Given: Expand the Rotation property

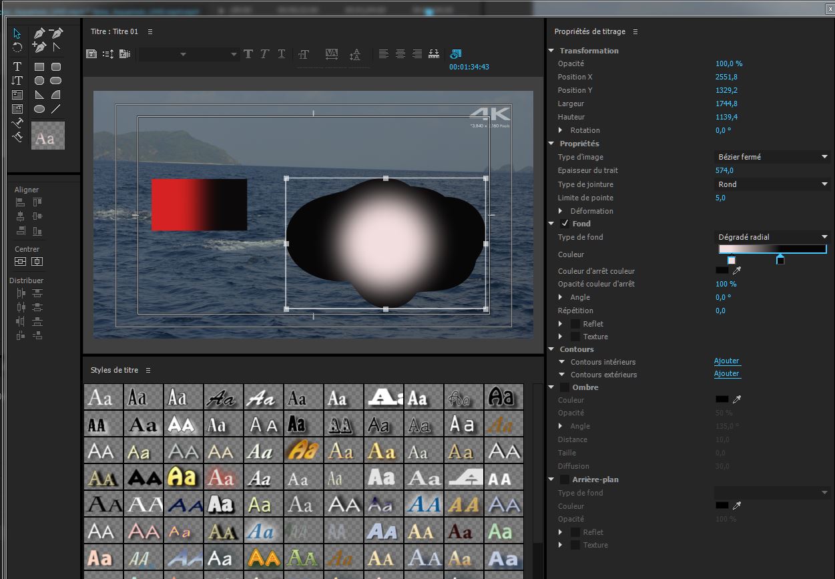Looking at the screenshot, I should point(561,130).
